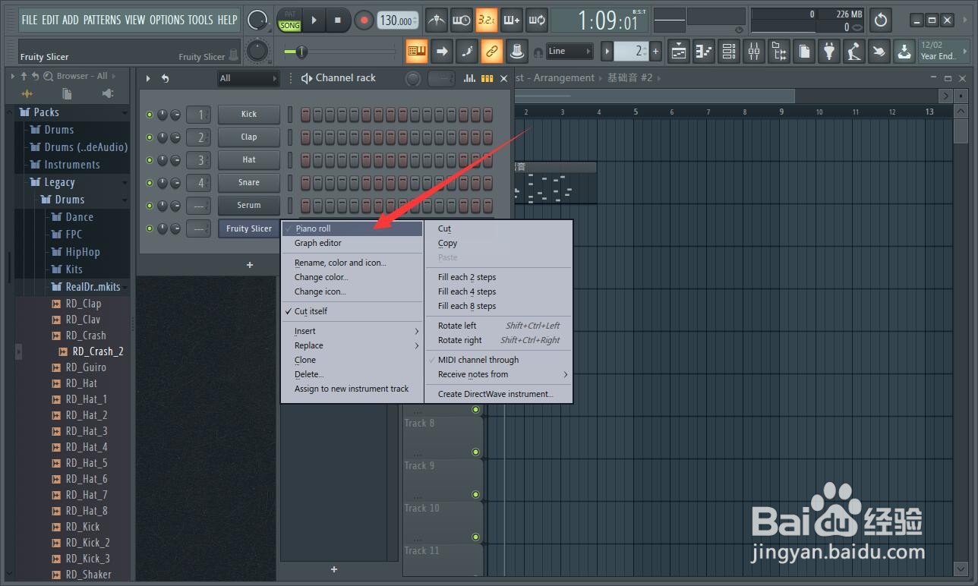
Task: Disable the 3-2-1 recording countdown icon
Action: tap(486, 20)
